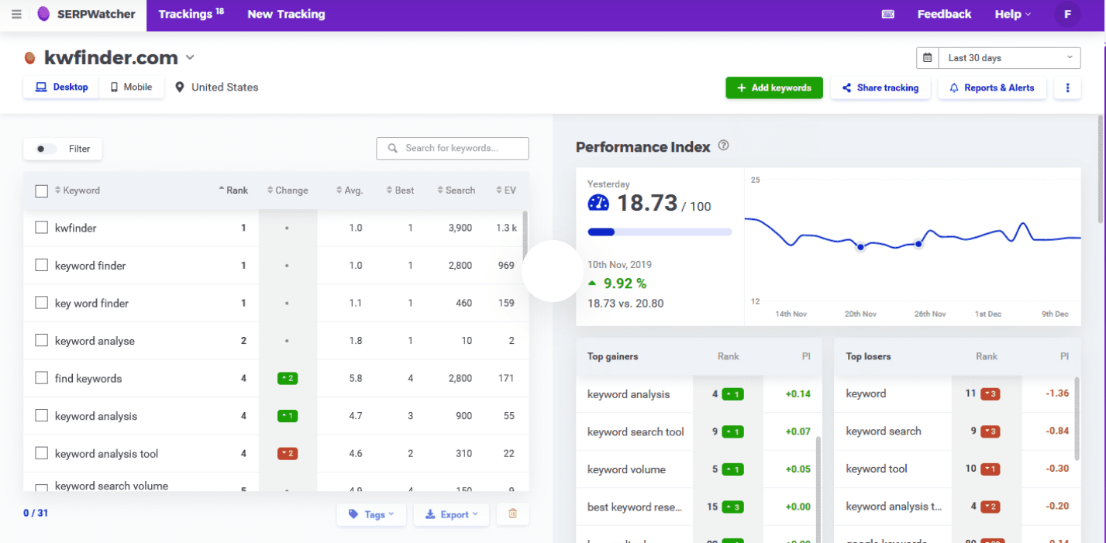Image resolution: width=1106 pixels, height=543 pixels.
Task: Click the keyboard shortcuts icon in top bar
Action: [887, 14]
